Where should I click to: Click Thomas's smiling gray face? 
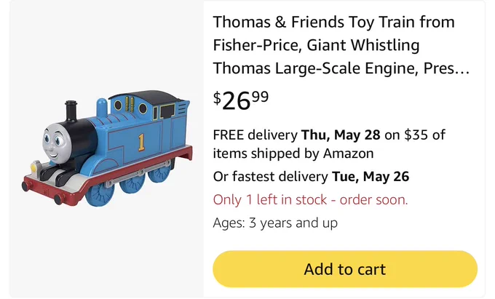(x=55, y=143)
